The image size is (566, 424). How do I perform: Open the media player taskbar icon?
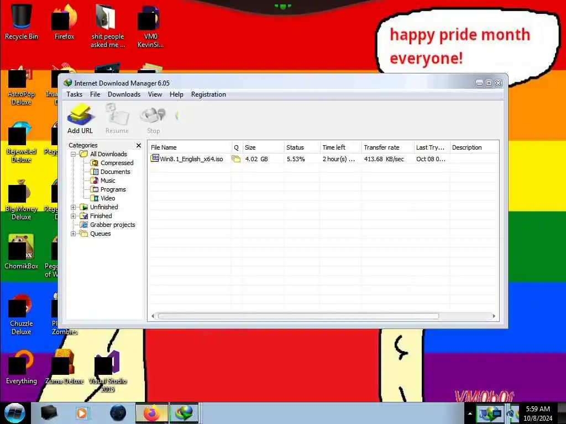click(x=82, y=413)
